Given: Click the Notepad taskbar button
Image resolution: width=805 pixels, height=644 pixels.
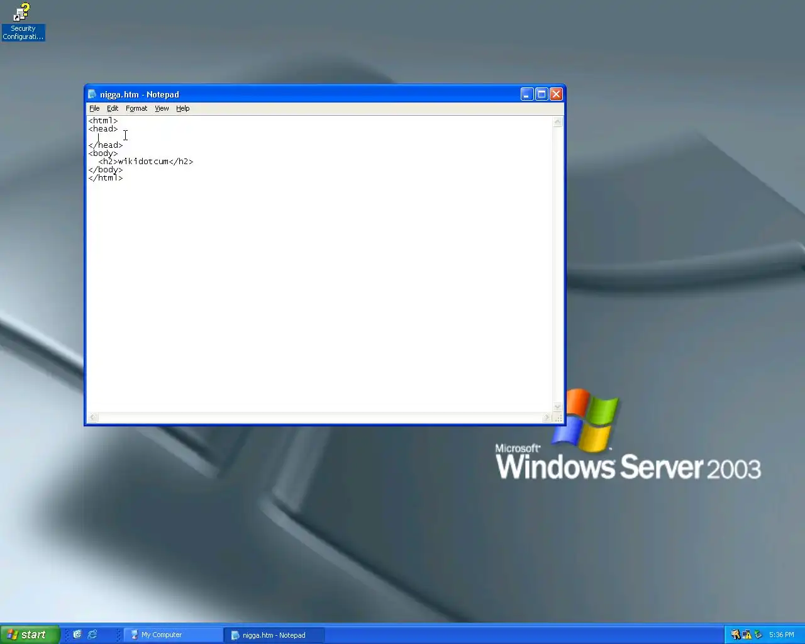Looking at the screenshot, I should (x=275, y=635).
